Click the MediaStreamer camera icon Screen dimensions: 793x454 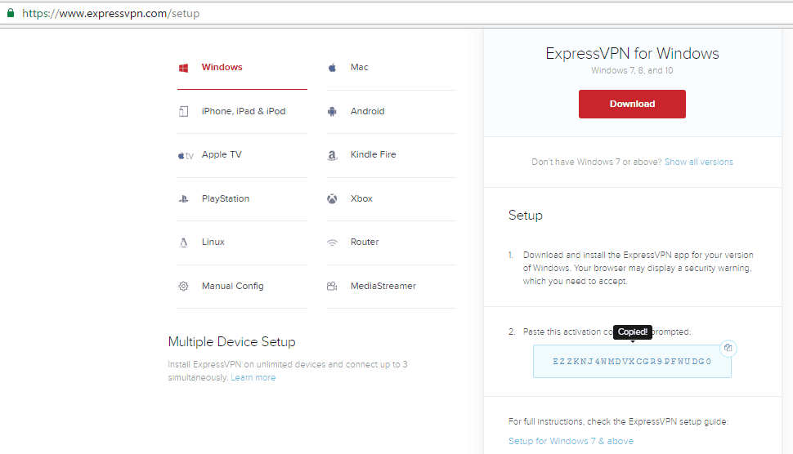tap(332, 287)
